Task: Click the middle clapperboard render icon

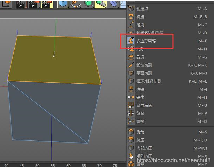Action: [x=34, y=4]
